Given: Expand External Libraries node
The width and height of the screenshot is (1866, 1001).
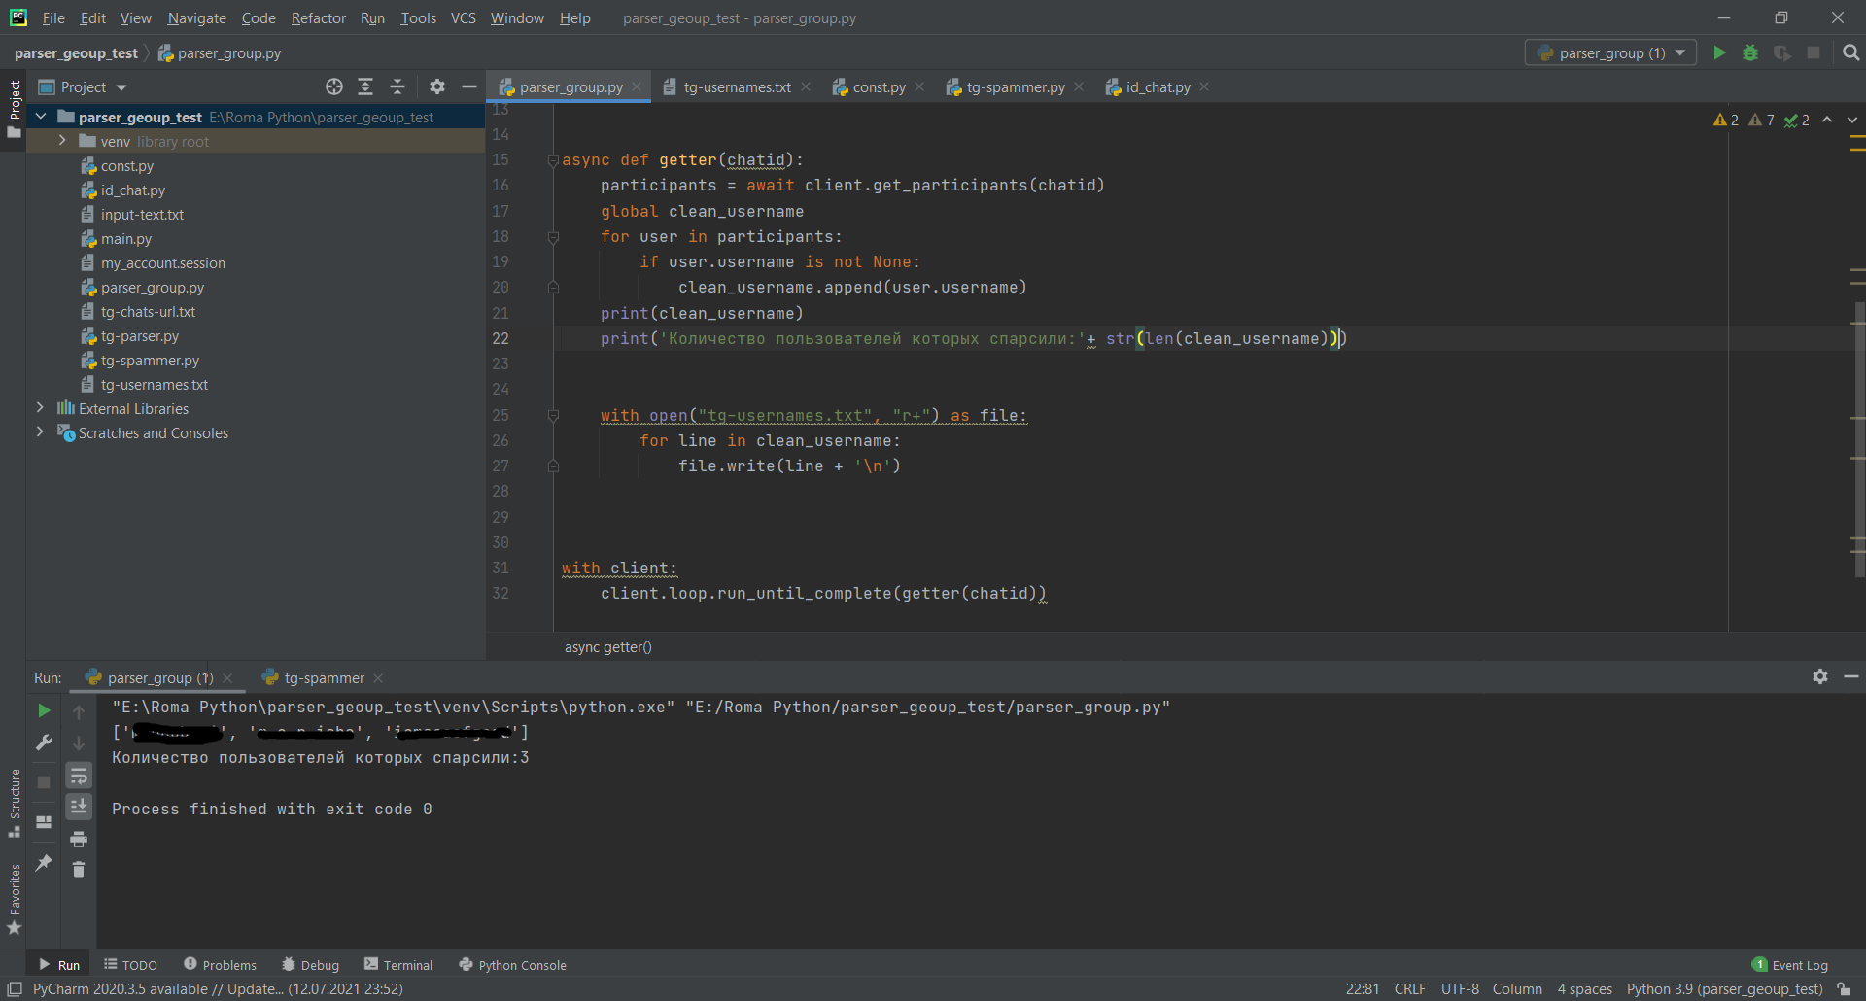Looking at the screenshot, I should pos(40,408).
